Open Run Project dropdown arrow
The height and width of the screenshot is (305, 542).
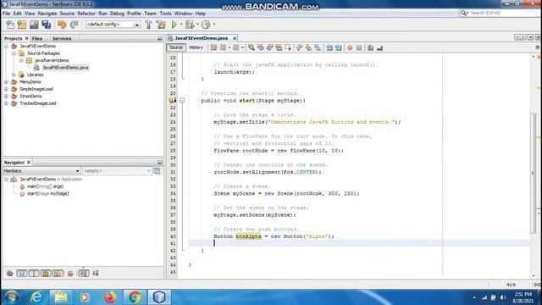[181, 25]
